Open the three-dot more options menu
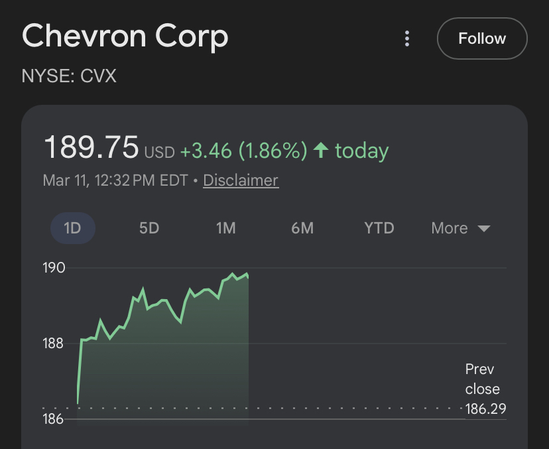This screenshot has width=549, height=449. pyautogui.click(x=407, y=38)
